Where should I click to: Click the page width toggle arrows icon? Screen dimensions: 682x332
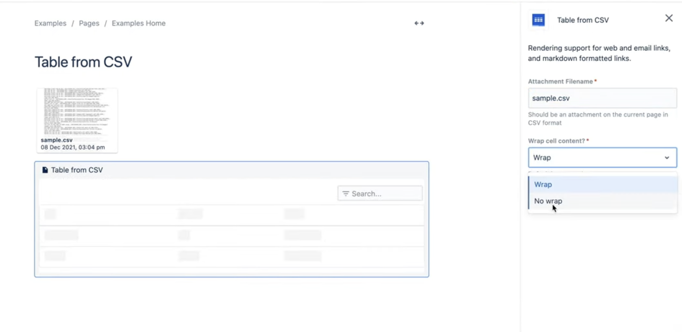point(419,23)
